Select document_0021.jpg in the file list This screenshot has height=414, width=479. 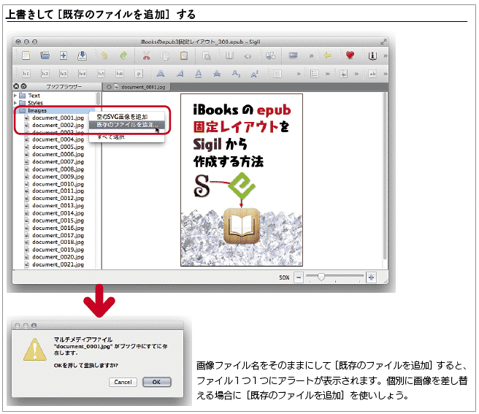[x=58, y=264]
